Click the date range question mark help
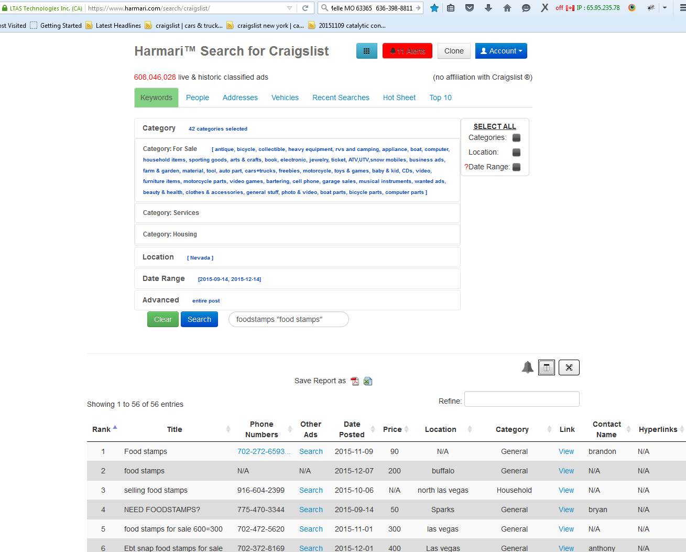The width and height of the screenshot is (686, 552). [x=466, y=167]
